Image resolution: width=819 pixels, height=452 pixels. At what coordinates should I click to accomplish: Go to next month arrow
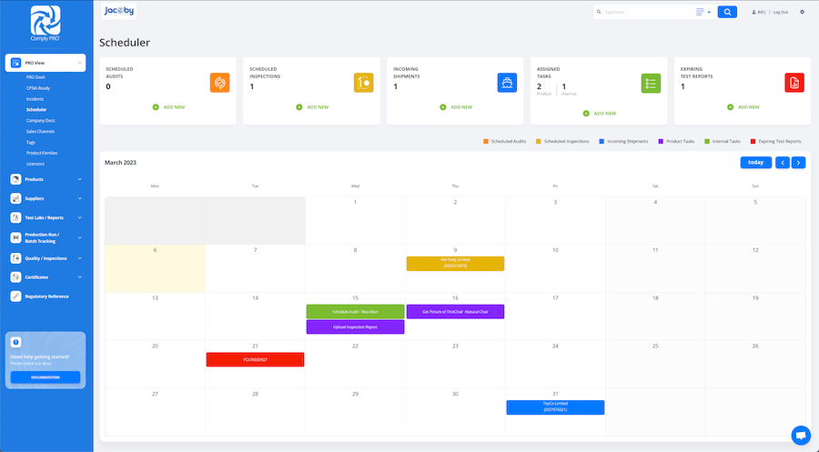(798, 162)
